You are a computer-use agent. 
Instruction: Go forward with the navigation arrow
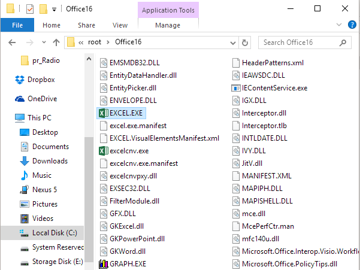[30, 43]
